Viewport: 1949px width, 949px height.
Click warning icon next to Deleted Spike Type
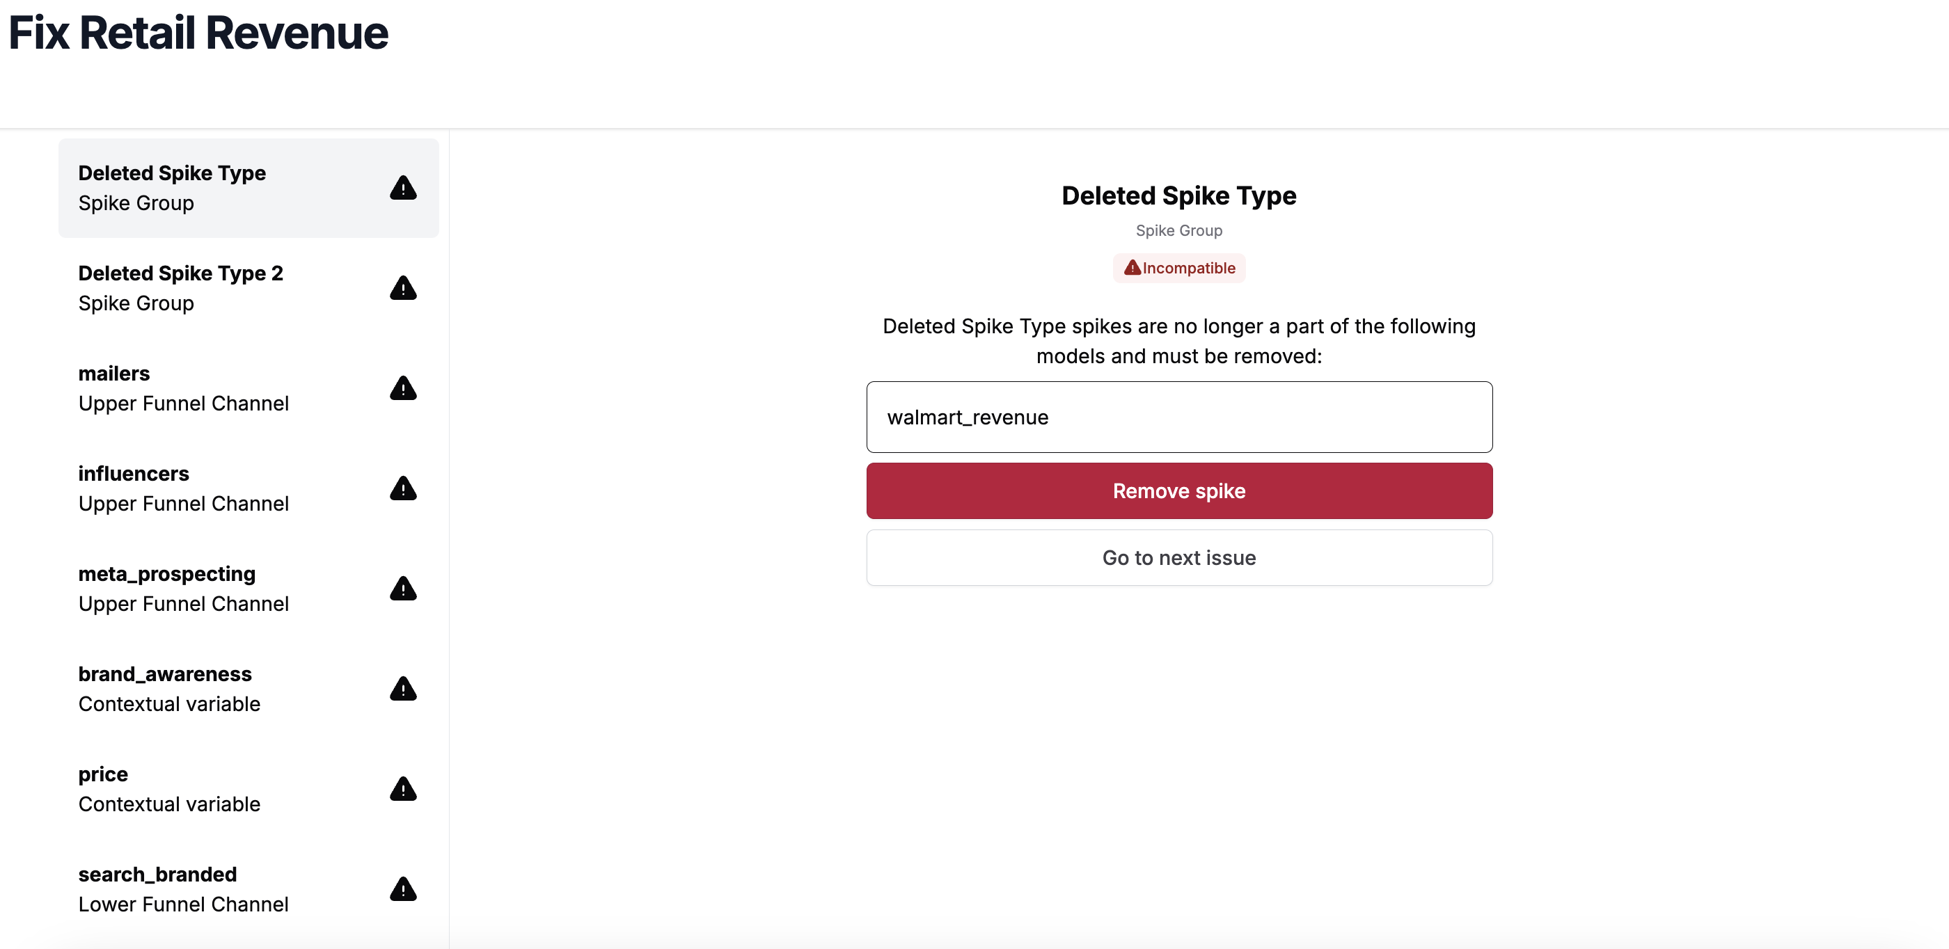coord(402,188)
